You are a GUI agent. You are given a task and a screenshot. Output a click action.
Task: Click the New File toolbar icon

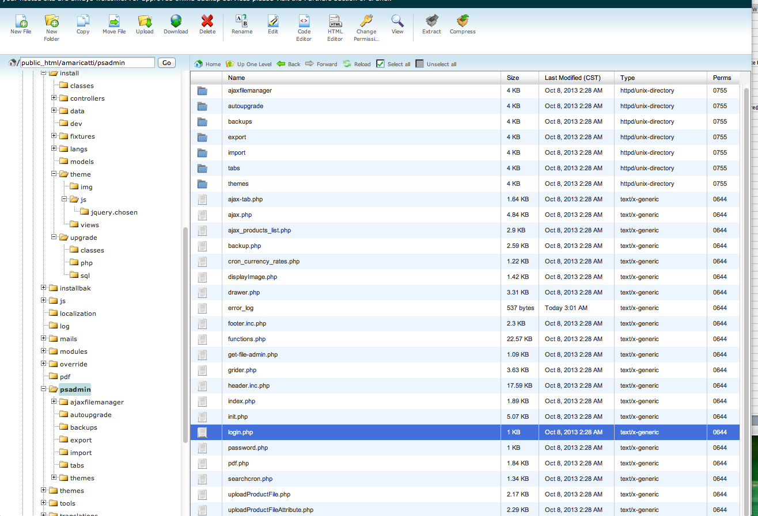(21, 21)
